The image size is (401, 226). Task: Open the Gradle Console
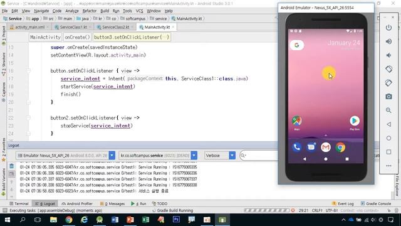[x=376, y=203]
